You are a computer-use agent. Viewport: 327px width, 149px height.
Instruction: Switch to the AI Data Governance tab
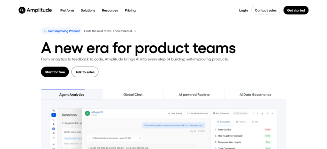(255, 95)
